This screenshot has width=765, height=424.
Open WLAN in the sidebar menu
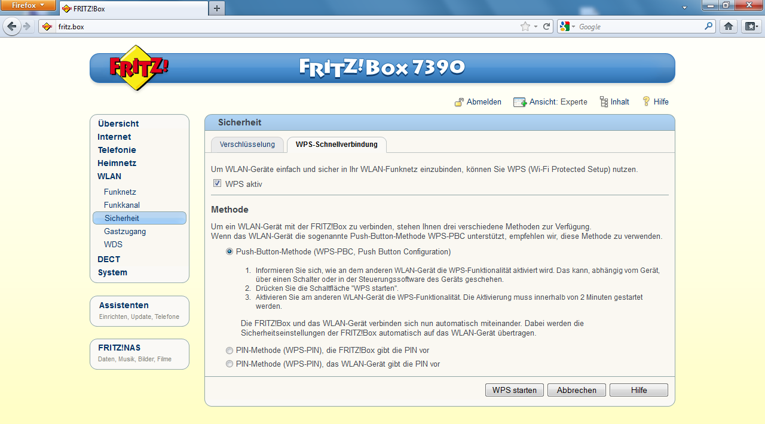pyautogui.click(x=109, y=176)
